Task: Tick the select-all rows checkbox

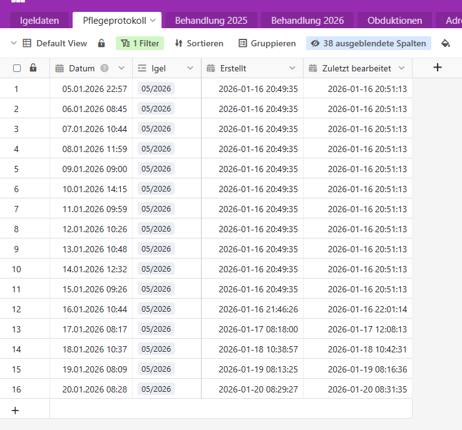Action: (17, 68)
